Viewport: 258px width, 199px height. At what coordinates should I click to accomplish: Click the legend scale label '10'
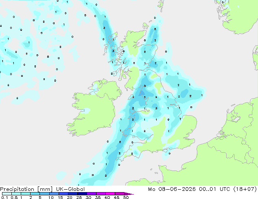click(51, 197)
